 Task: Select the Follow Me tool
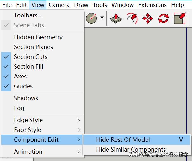click(132, 18)
